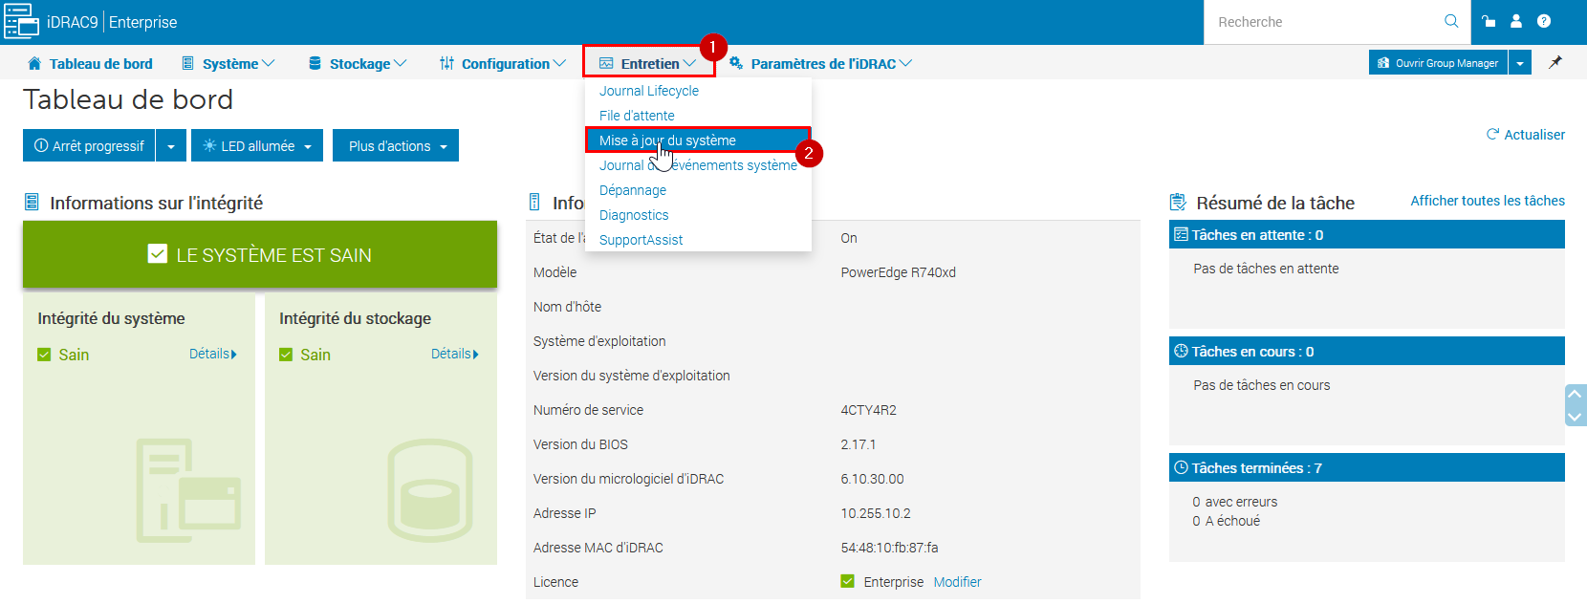The width and height of the screenshot is (1587, 604).
Task: Open the LED allumée dropdown
Action: click(x=257, y=146)
